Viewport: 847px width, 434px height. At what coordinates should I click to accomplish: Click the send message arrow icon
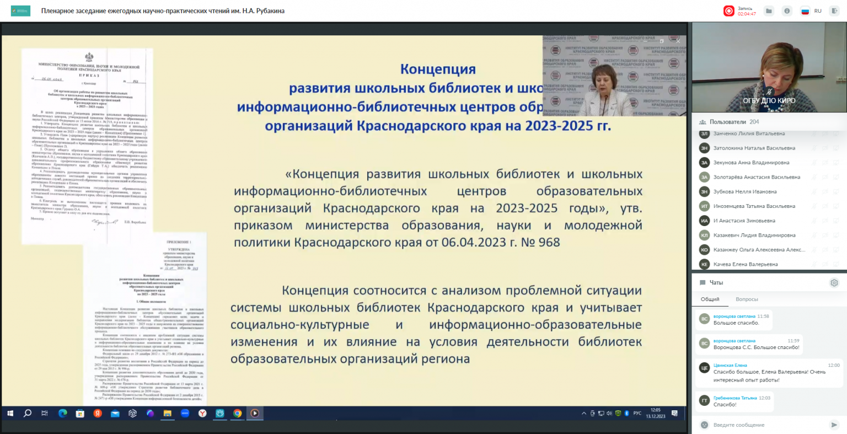coord(834,425)
